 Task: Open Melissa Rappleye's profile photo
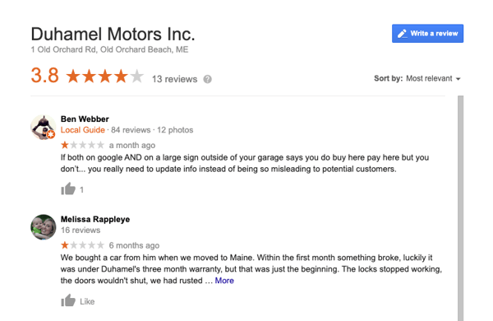43,227
